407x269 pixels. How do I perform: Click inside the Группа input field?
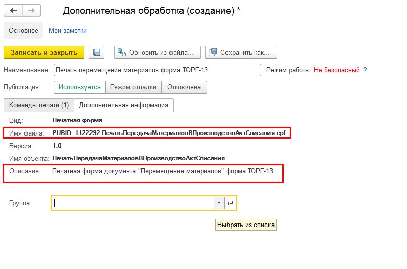click(x=132, y=203)
